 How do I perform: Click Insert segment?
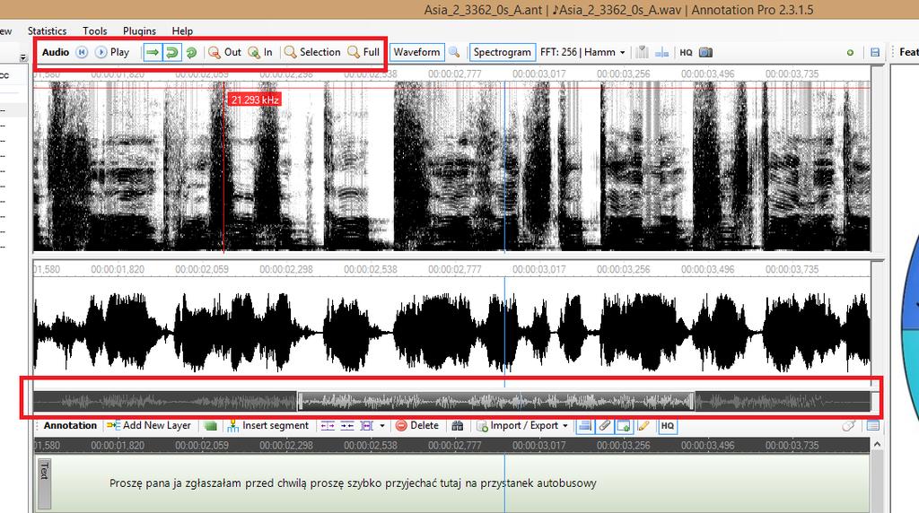pos(267,426)
